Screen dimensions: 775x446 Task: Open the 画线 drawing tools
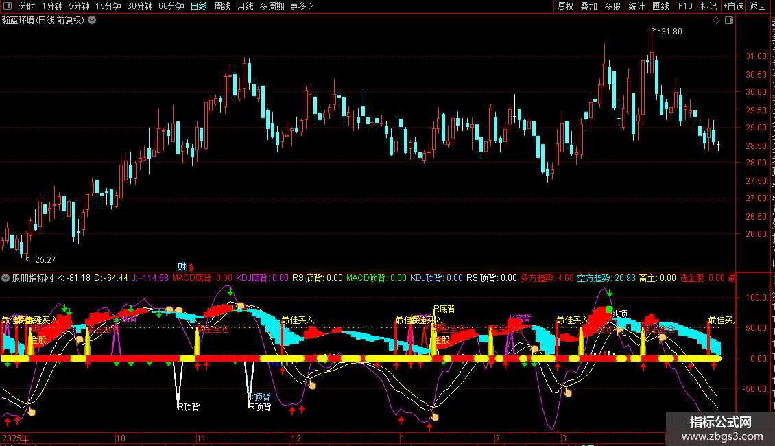click(x=660, y=7)
